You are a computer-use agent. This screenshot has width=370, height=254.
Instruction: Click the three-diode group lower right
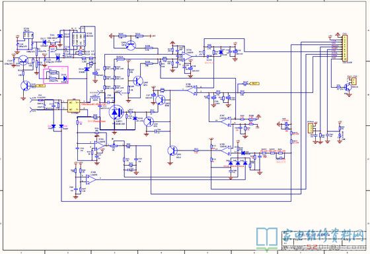click(x=238, y=163)
